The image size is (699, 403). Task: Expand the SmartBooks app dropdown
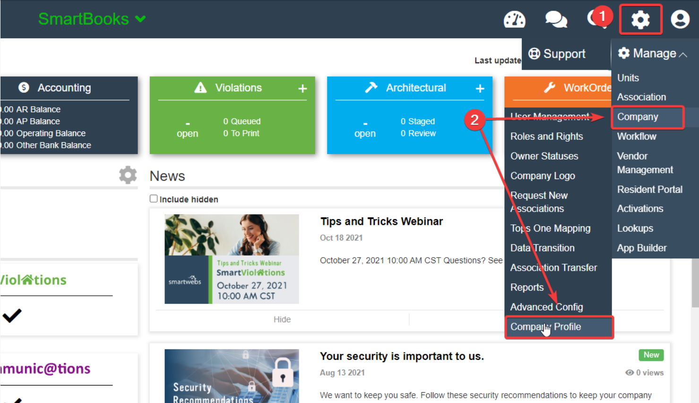(x=140, y=19)
